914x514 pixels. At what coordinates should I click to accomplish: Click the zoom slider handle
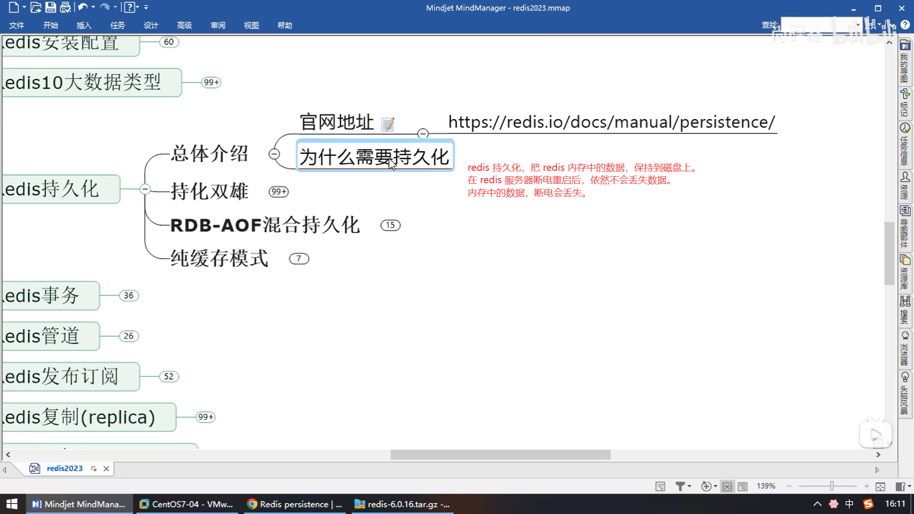click(832, 486)
